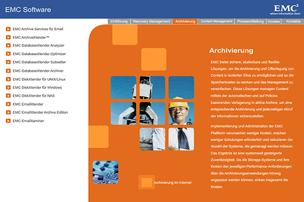Open the Content Management tab
The height and width of the screenshot is (202, 304).
(x=216, y=21)
